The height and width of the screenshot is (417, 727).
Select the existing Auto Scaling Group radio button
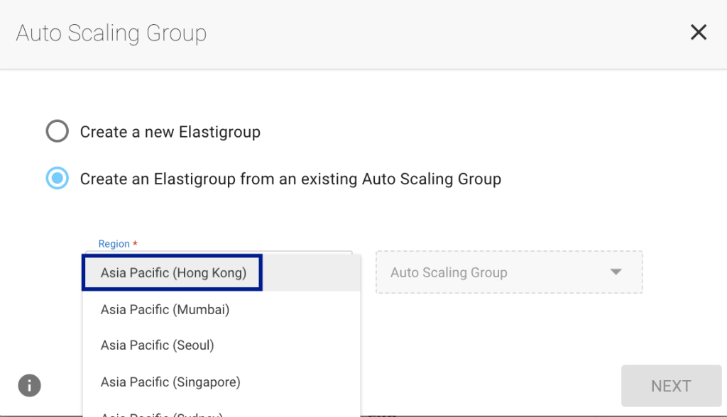pos(57,179)
